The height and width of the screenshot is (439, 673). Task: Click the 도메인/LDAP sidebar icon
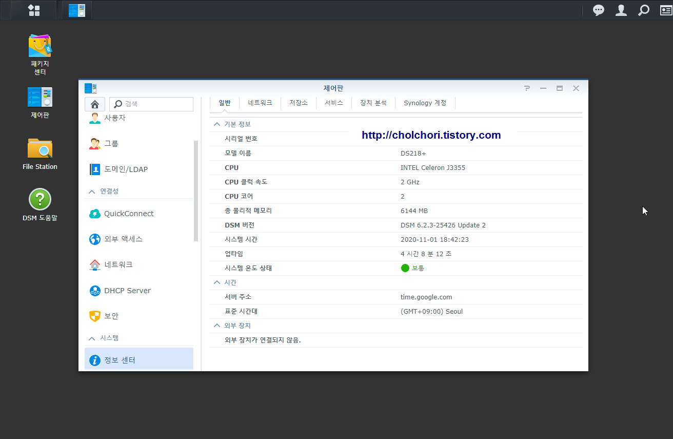[x=95, y=169]
